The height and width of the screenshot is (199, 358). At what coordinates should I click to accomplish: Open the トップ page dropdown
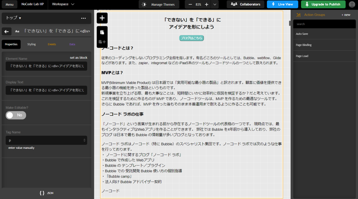tap(14, 18)
